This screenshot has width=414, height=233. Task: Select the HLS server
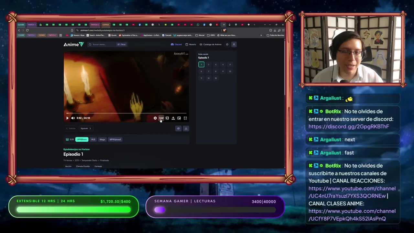[x=93, y=139]
